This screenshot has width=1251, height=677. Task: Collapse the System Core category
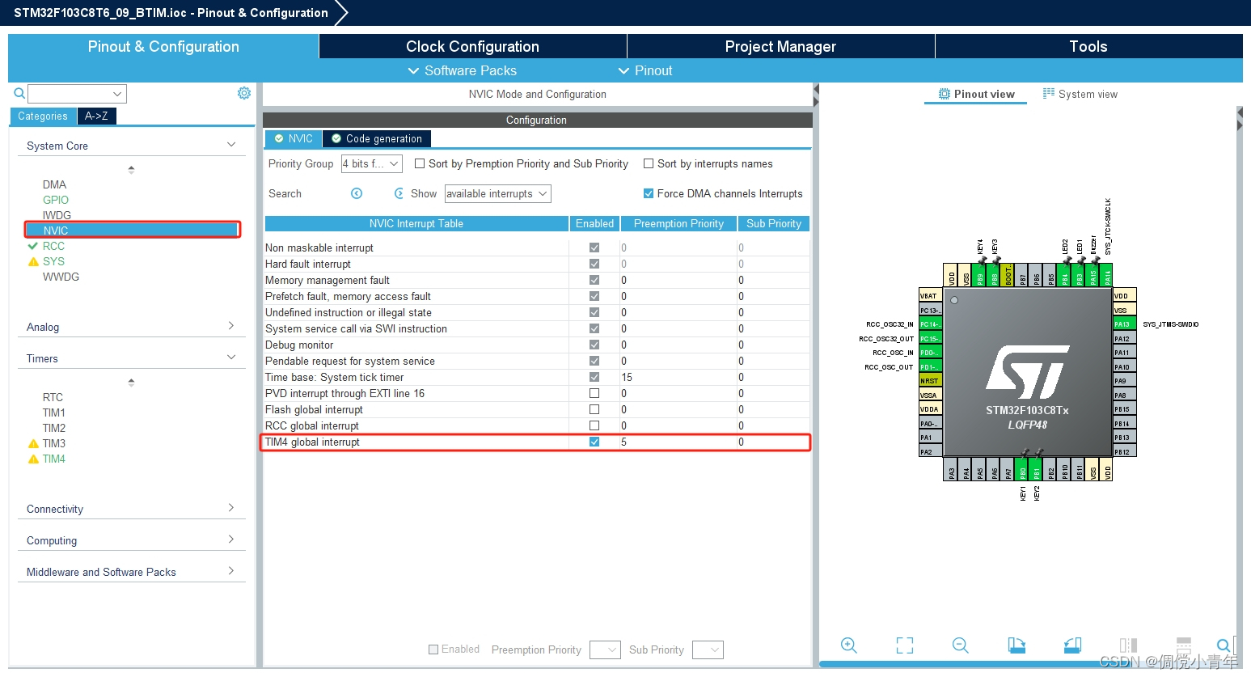(x=231, y=145)
